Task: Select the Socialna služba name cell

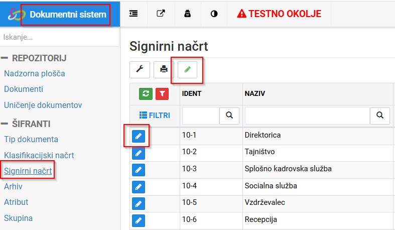Action: pyautogui.click(x=318, y=187)
